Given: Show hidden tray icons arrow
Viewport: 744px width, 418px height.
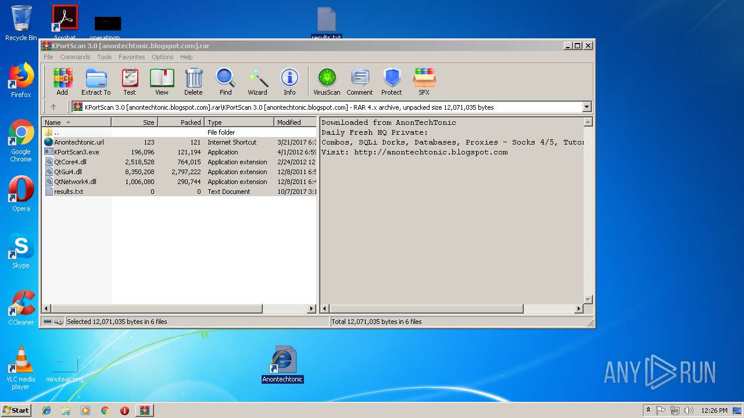Looking at the screenshot, I should pyautogui.click(x=648, y=410).
